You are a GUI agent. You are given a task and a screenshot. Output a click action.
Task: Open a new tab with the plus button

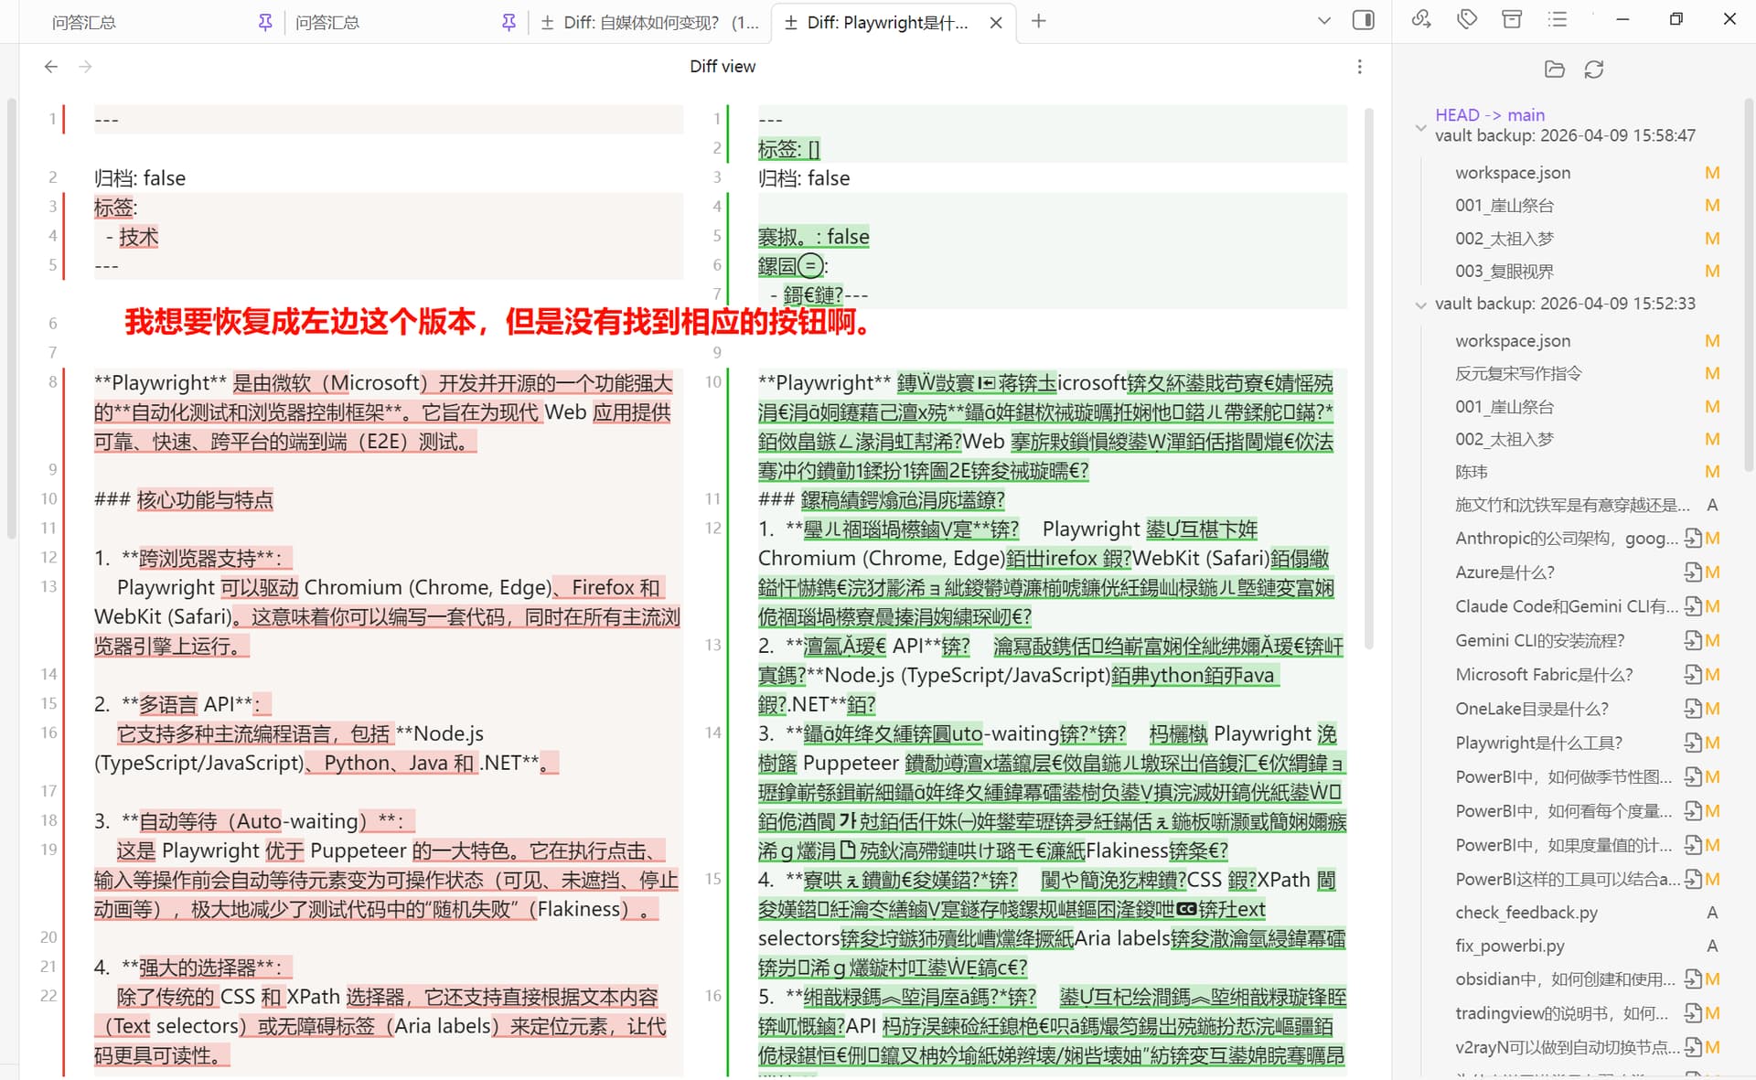point(1038,21)
